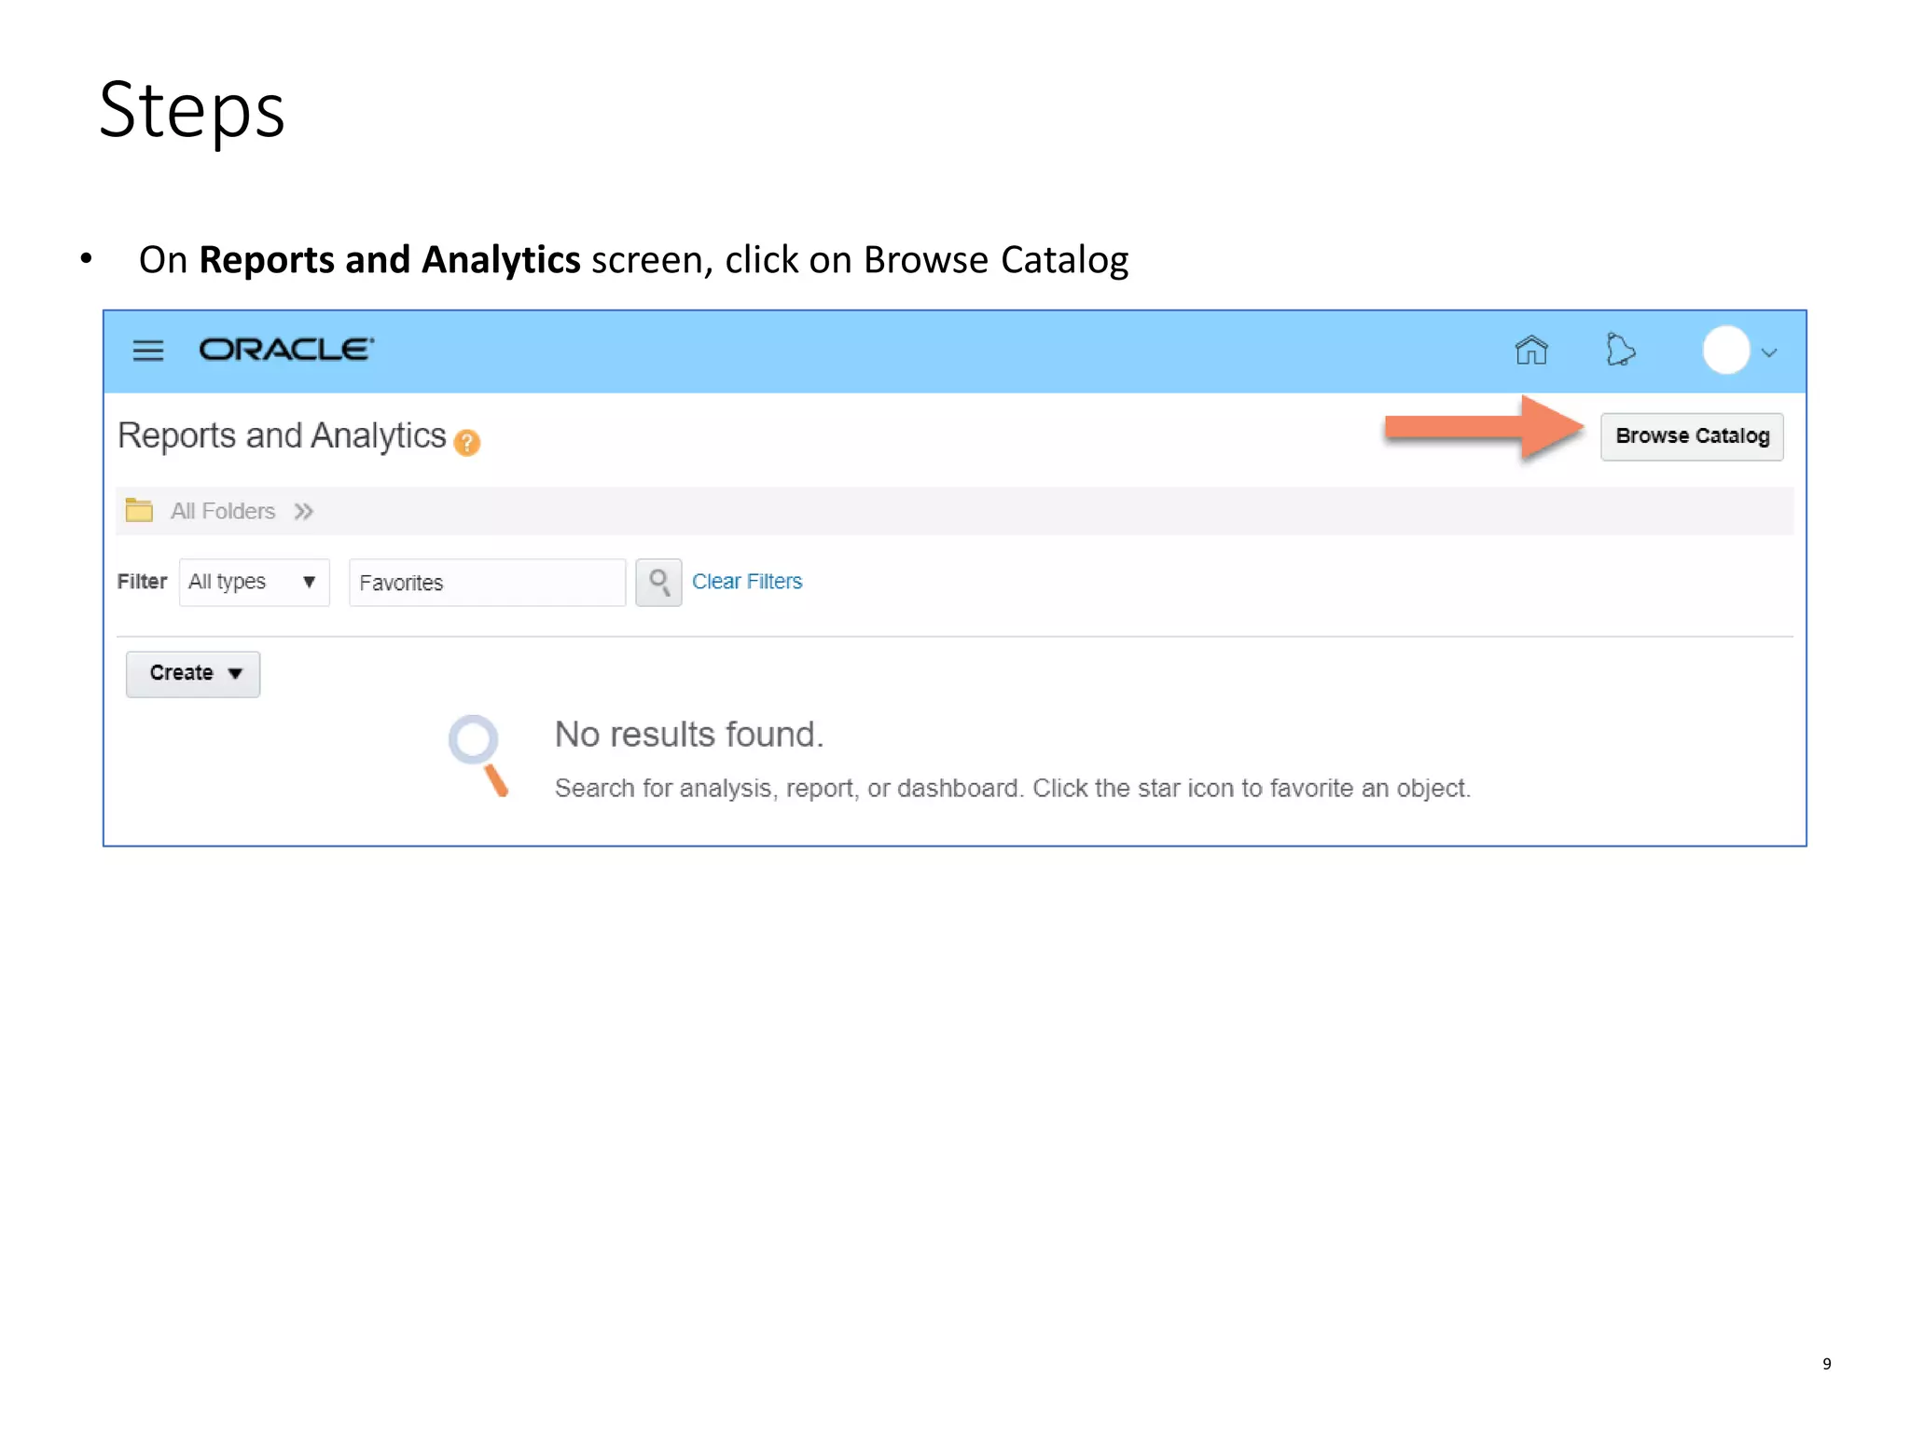Click the user avatar circle

tap(1726, 351)
